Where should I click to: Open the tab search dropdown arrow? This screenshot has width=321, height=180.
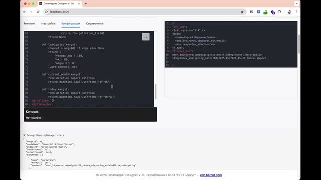click(296, 4)
